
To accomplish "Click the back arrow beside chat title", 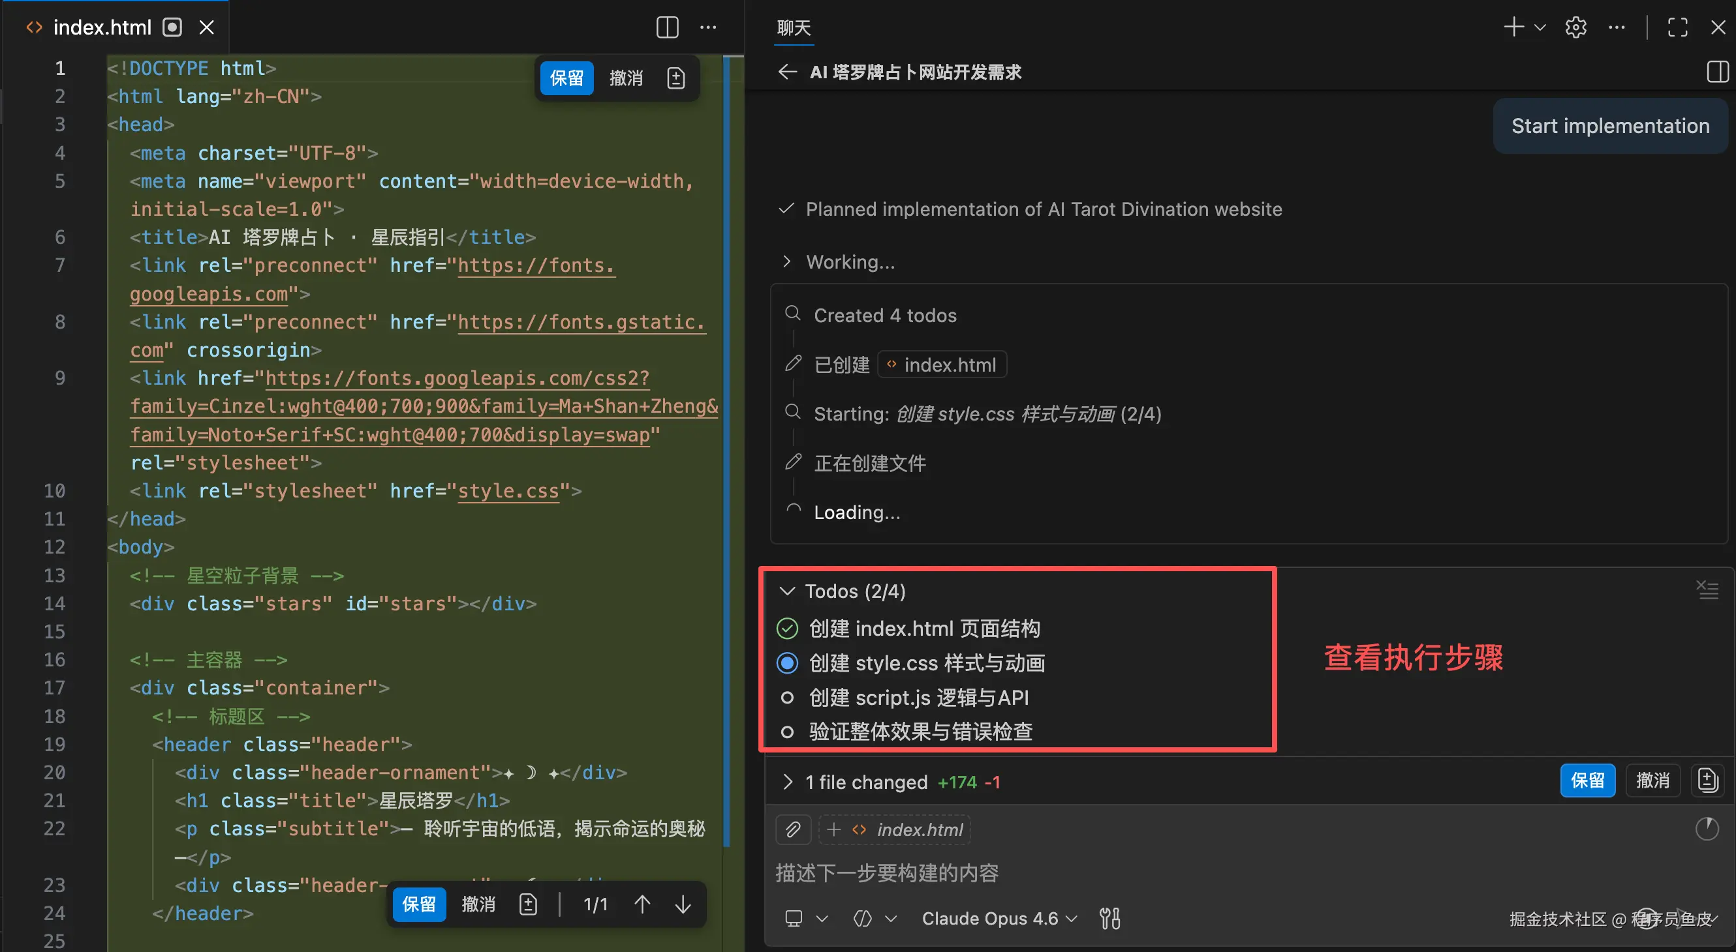I will point(787,72).
